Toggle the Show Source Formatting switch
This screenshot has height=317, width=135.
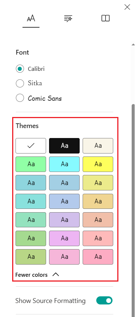pos(104,301)
